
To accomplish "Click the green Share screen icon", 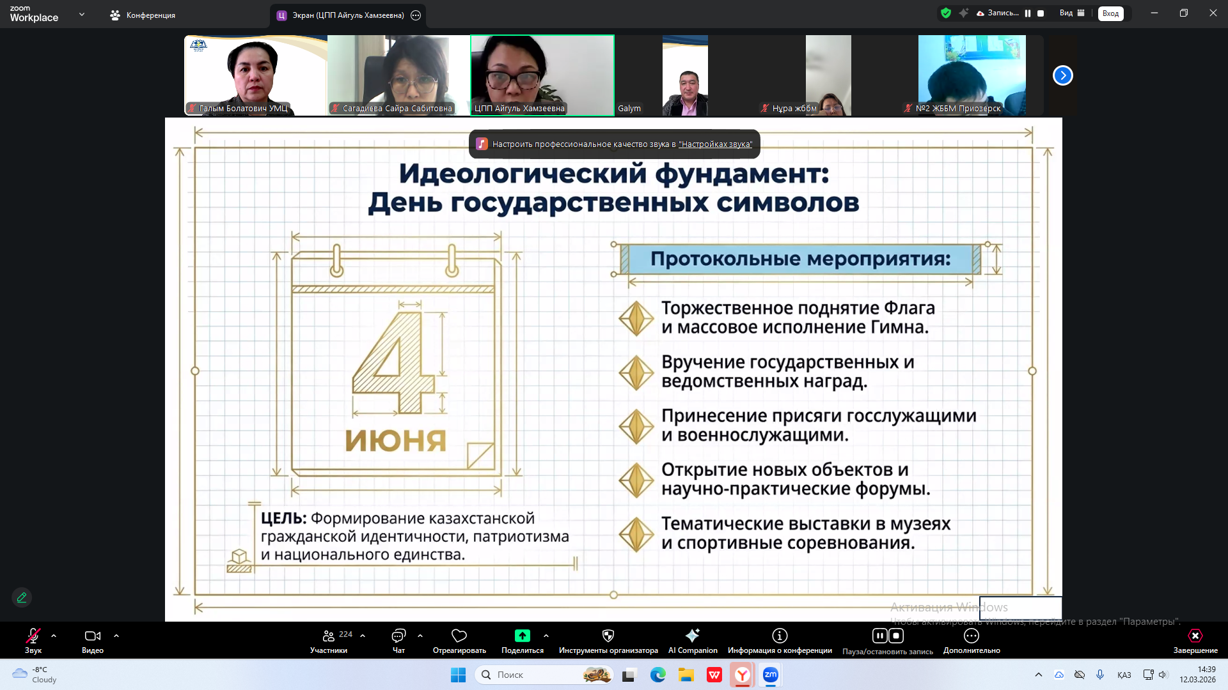I will [x=523, y=636].
